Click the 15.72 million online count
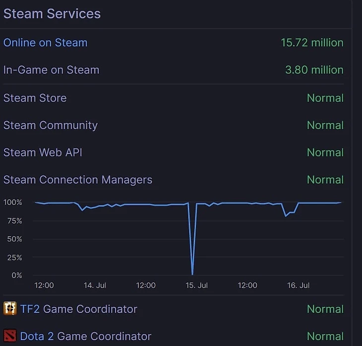This screenshot has width=362, height=346. click(x=312, y=43)
